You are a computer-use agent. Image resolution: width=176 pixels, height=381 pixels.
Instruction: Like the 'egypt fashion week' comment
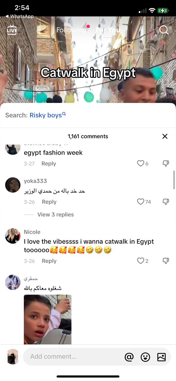point(141,163)
